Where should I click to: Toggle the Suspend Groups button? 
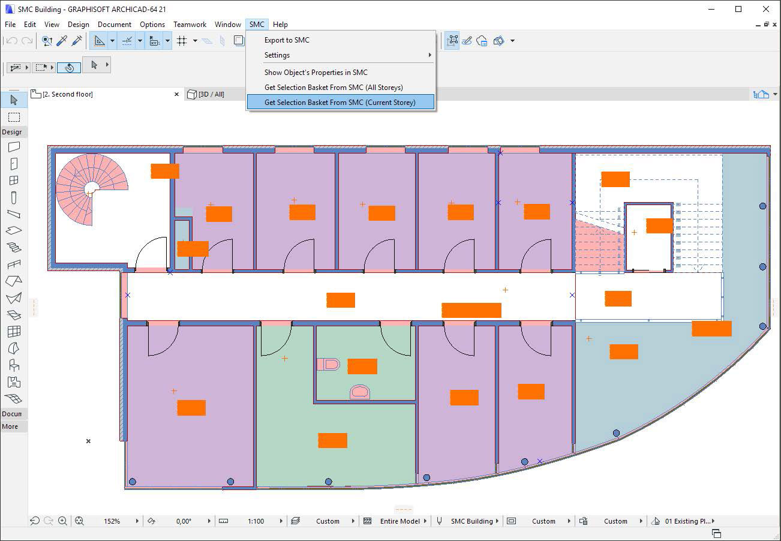452,41
